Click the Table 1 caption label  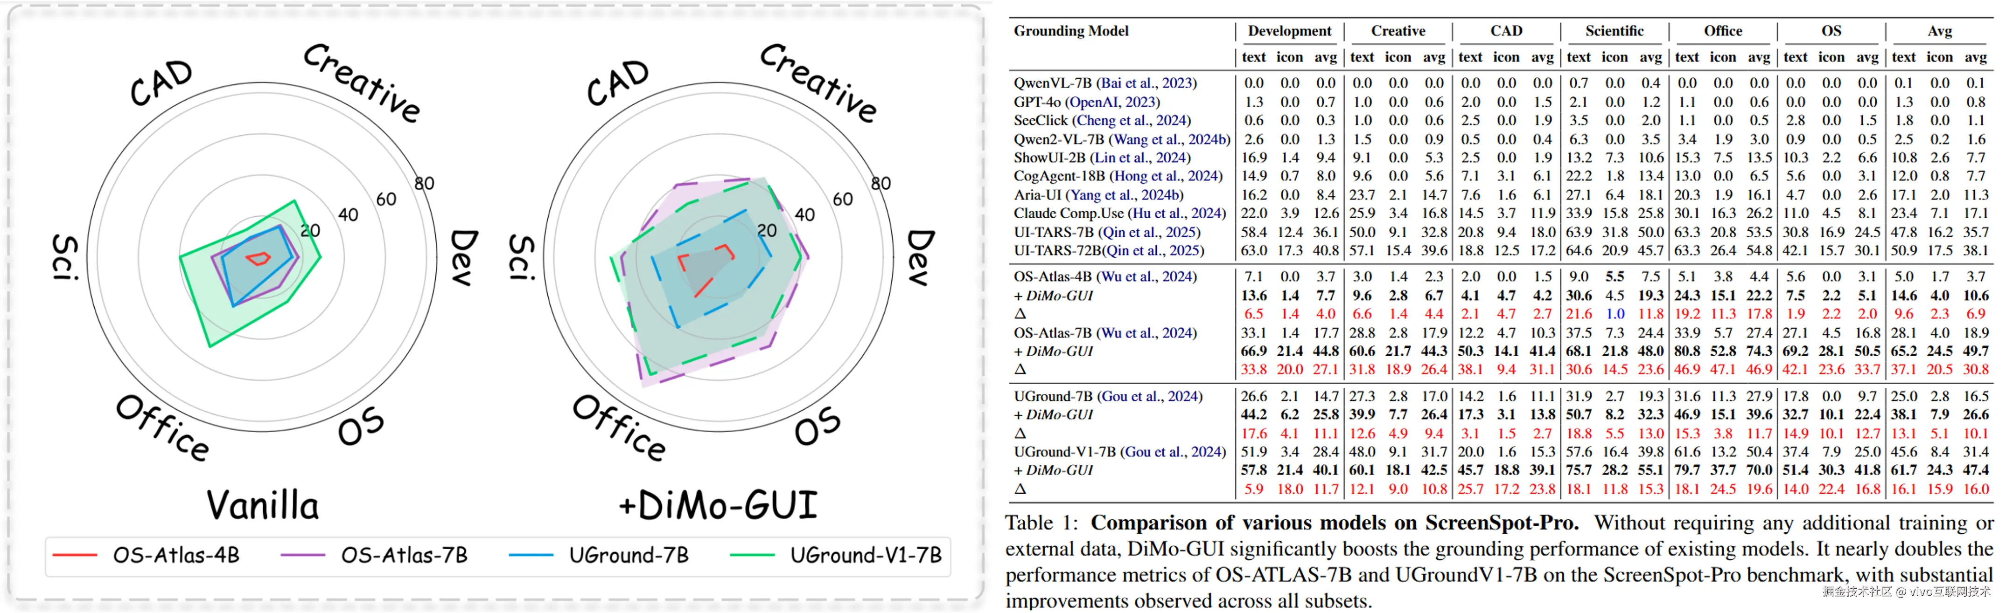1041,523
